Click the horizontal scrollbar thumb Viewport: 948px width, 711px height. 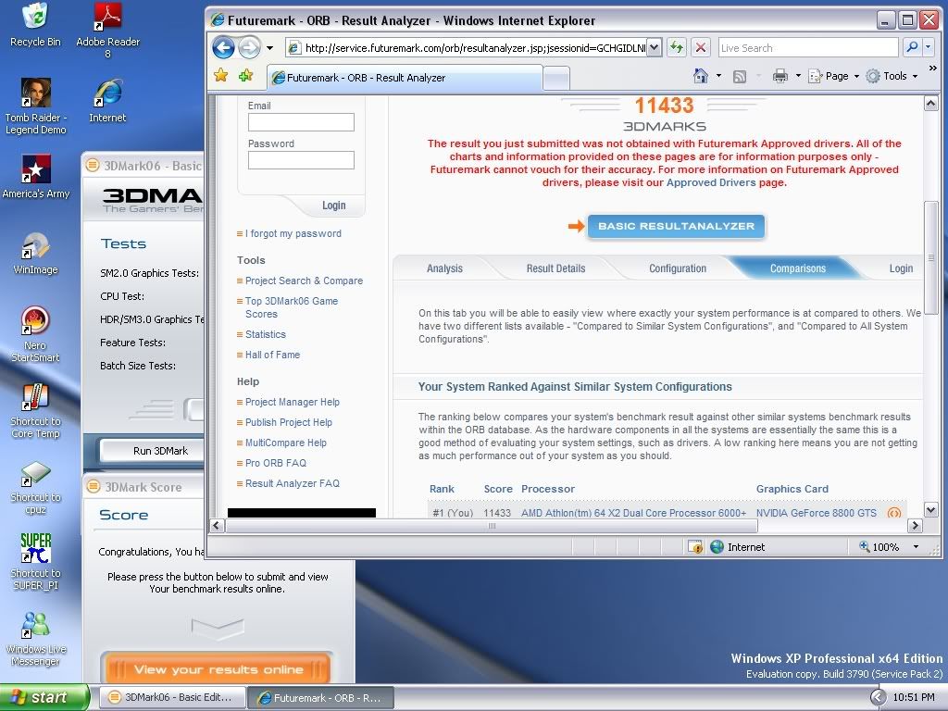(492, 526)
